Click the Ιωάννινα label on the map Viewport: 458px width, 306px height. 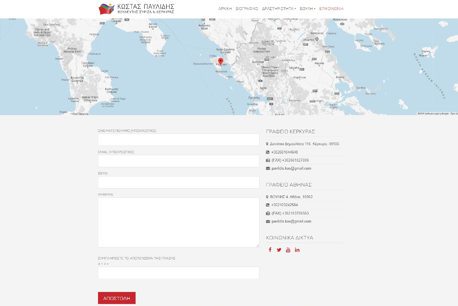(x=258, y=62)
